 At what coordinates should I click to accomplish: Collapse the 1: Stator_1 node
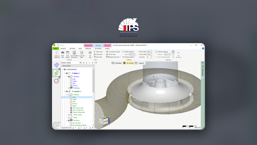pyautogui.click(x=65, y=73)
